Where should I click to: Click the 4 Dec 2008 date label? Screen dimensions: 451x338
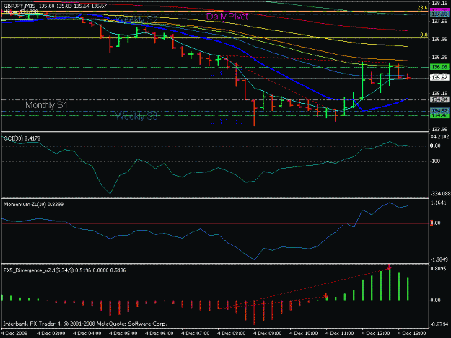coord(14,334)
